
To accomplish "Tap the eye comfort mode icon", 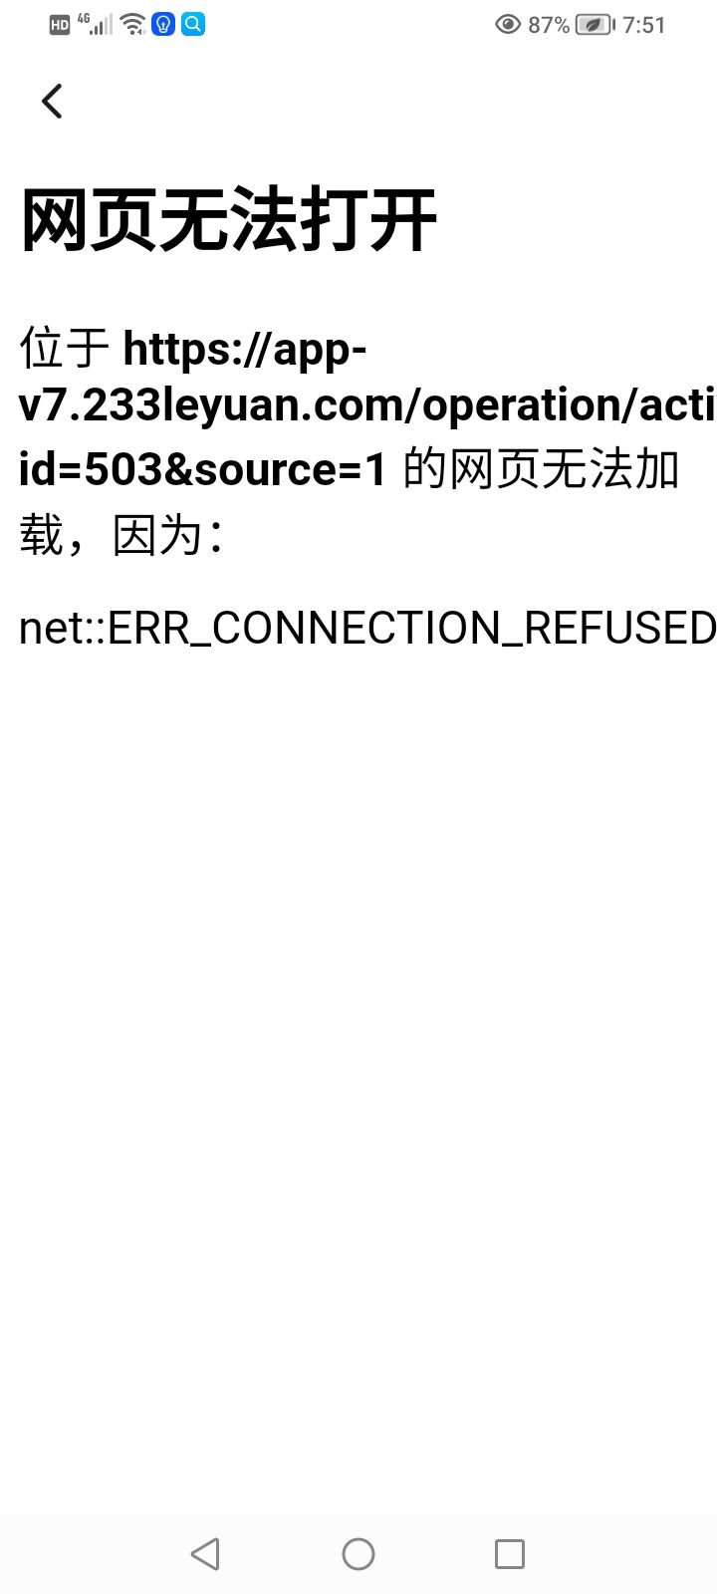I will click(x=508, y=25).
